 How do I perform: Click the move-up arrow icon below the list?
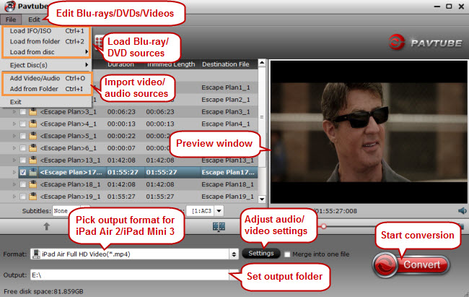coord(46,227)
